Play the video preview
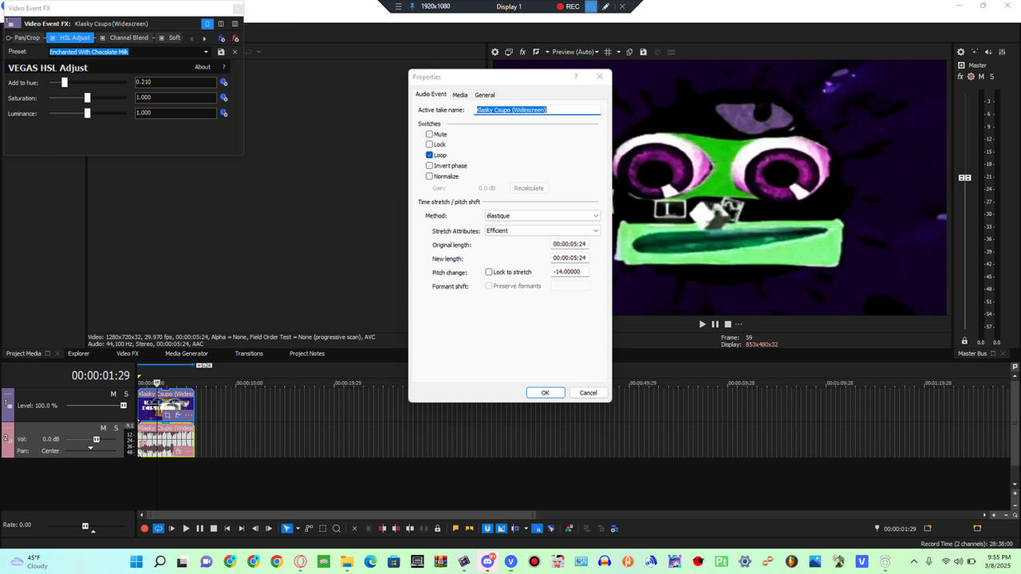Screen dimensions: 1021x574 point(703,324)
